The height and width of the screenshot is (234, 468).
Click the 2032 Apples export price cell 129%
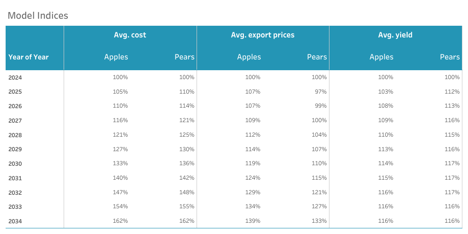[x=253, y=192]
